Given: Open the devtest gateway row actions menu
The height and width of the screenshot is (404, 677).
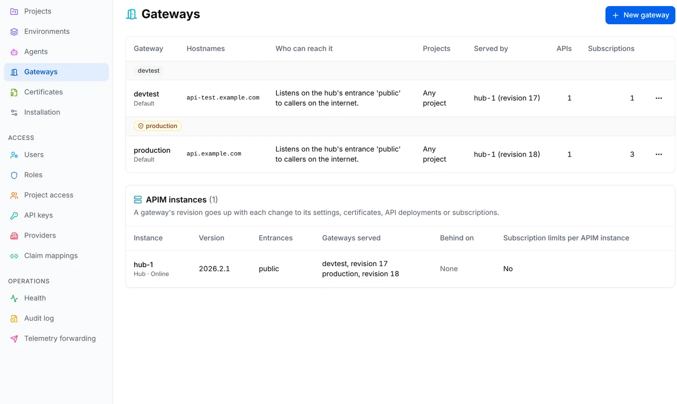Looking at the screenshot, I should tap(658, 98).
